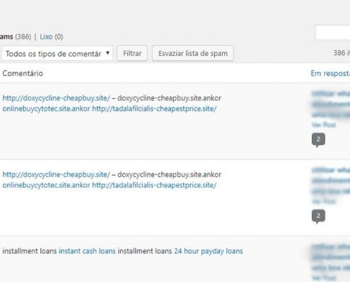
Task: Open the 24 hour payday loans link
Action: tap(209, 251)
